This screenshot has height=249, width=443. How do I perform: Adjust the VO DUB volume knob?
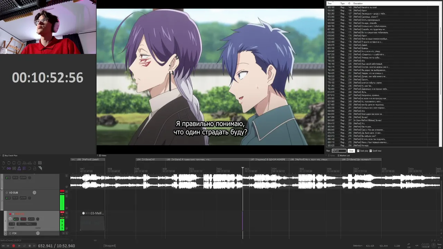coord(34,193)
